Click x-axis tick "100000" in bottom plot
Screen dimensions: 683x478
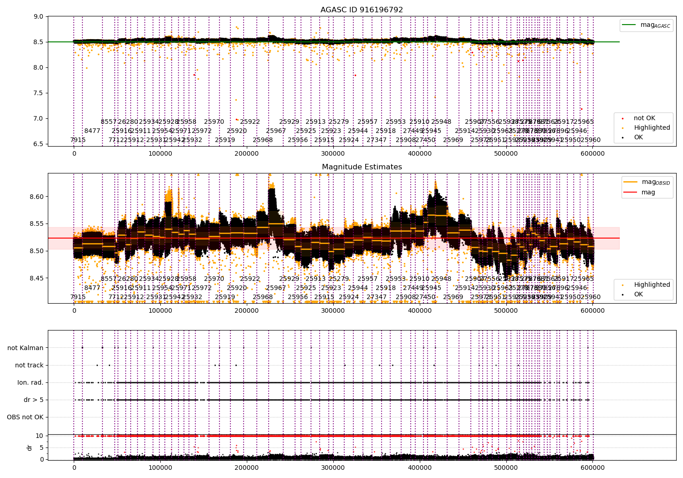160,468
